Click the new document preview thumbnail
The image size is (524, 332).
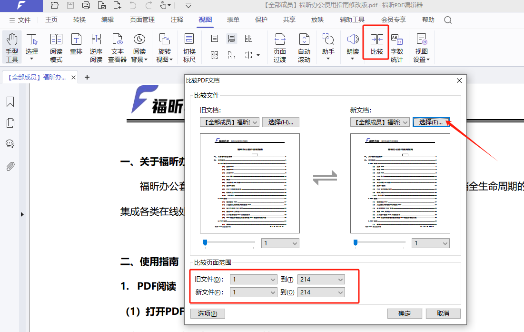pyautogui.click(x=400, y=183)
